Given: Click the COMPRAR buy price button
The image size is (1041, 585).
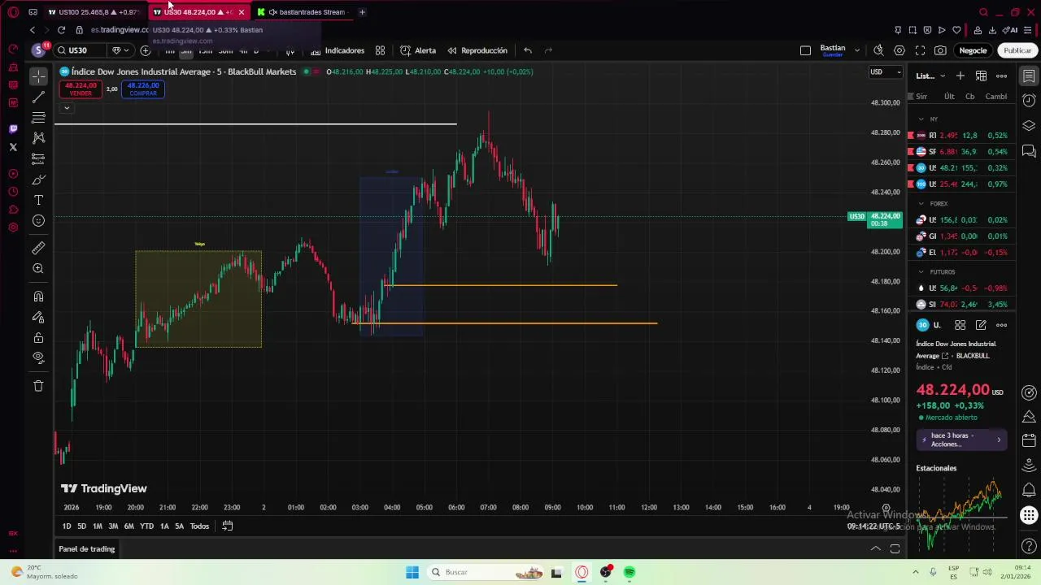Looking at the screenshot, I should [143, 89].
